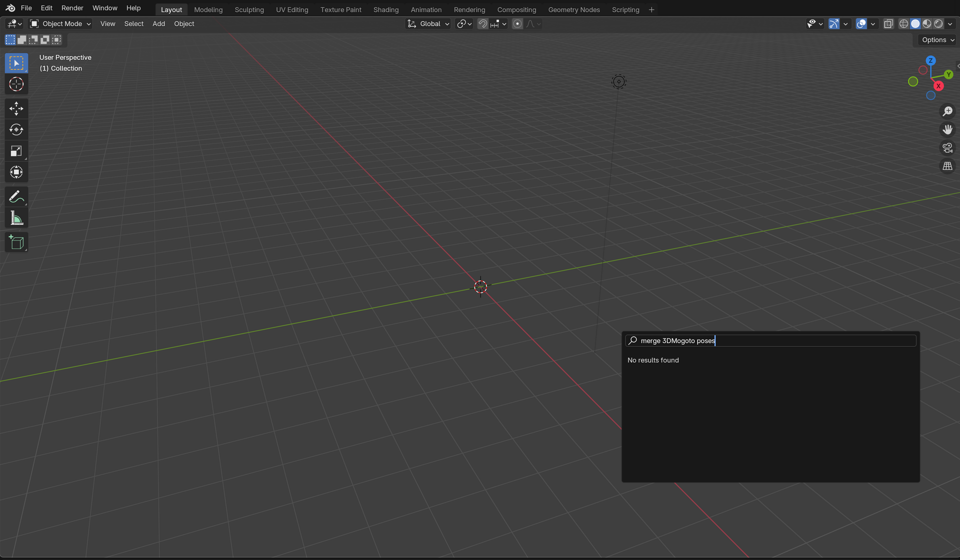Select the Measure tool
The image size is (960, 560).
[16, 218]
